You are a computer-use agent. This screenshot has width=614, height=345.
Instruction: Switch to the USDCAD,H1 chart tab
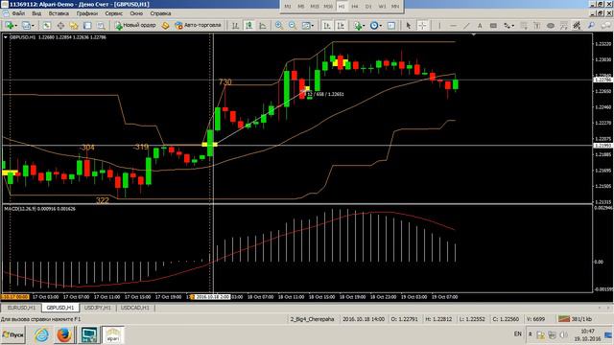click(x=135, y=308)
